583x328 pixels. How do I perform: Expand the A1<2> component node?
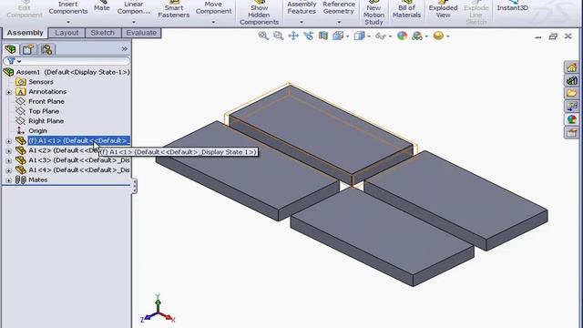tap(8, 150)
